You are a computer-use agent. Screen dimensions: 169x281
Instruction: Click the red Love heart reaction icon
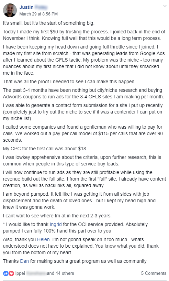pos(11,273)
